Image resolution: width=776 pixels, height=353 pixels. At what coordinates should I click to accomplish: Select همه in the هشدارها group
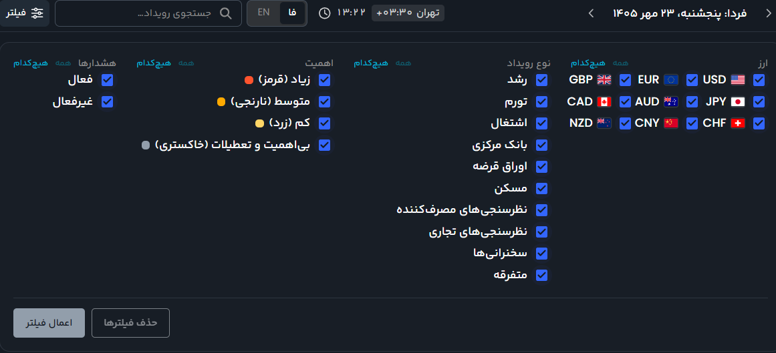[63, 63]
